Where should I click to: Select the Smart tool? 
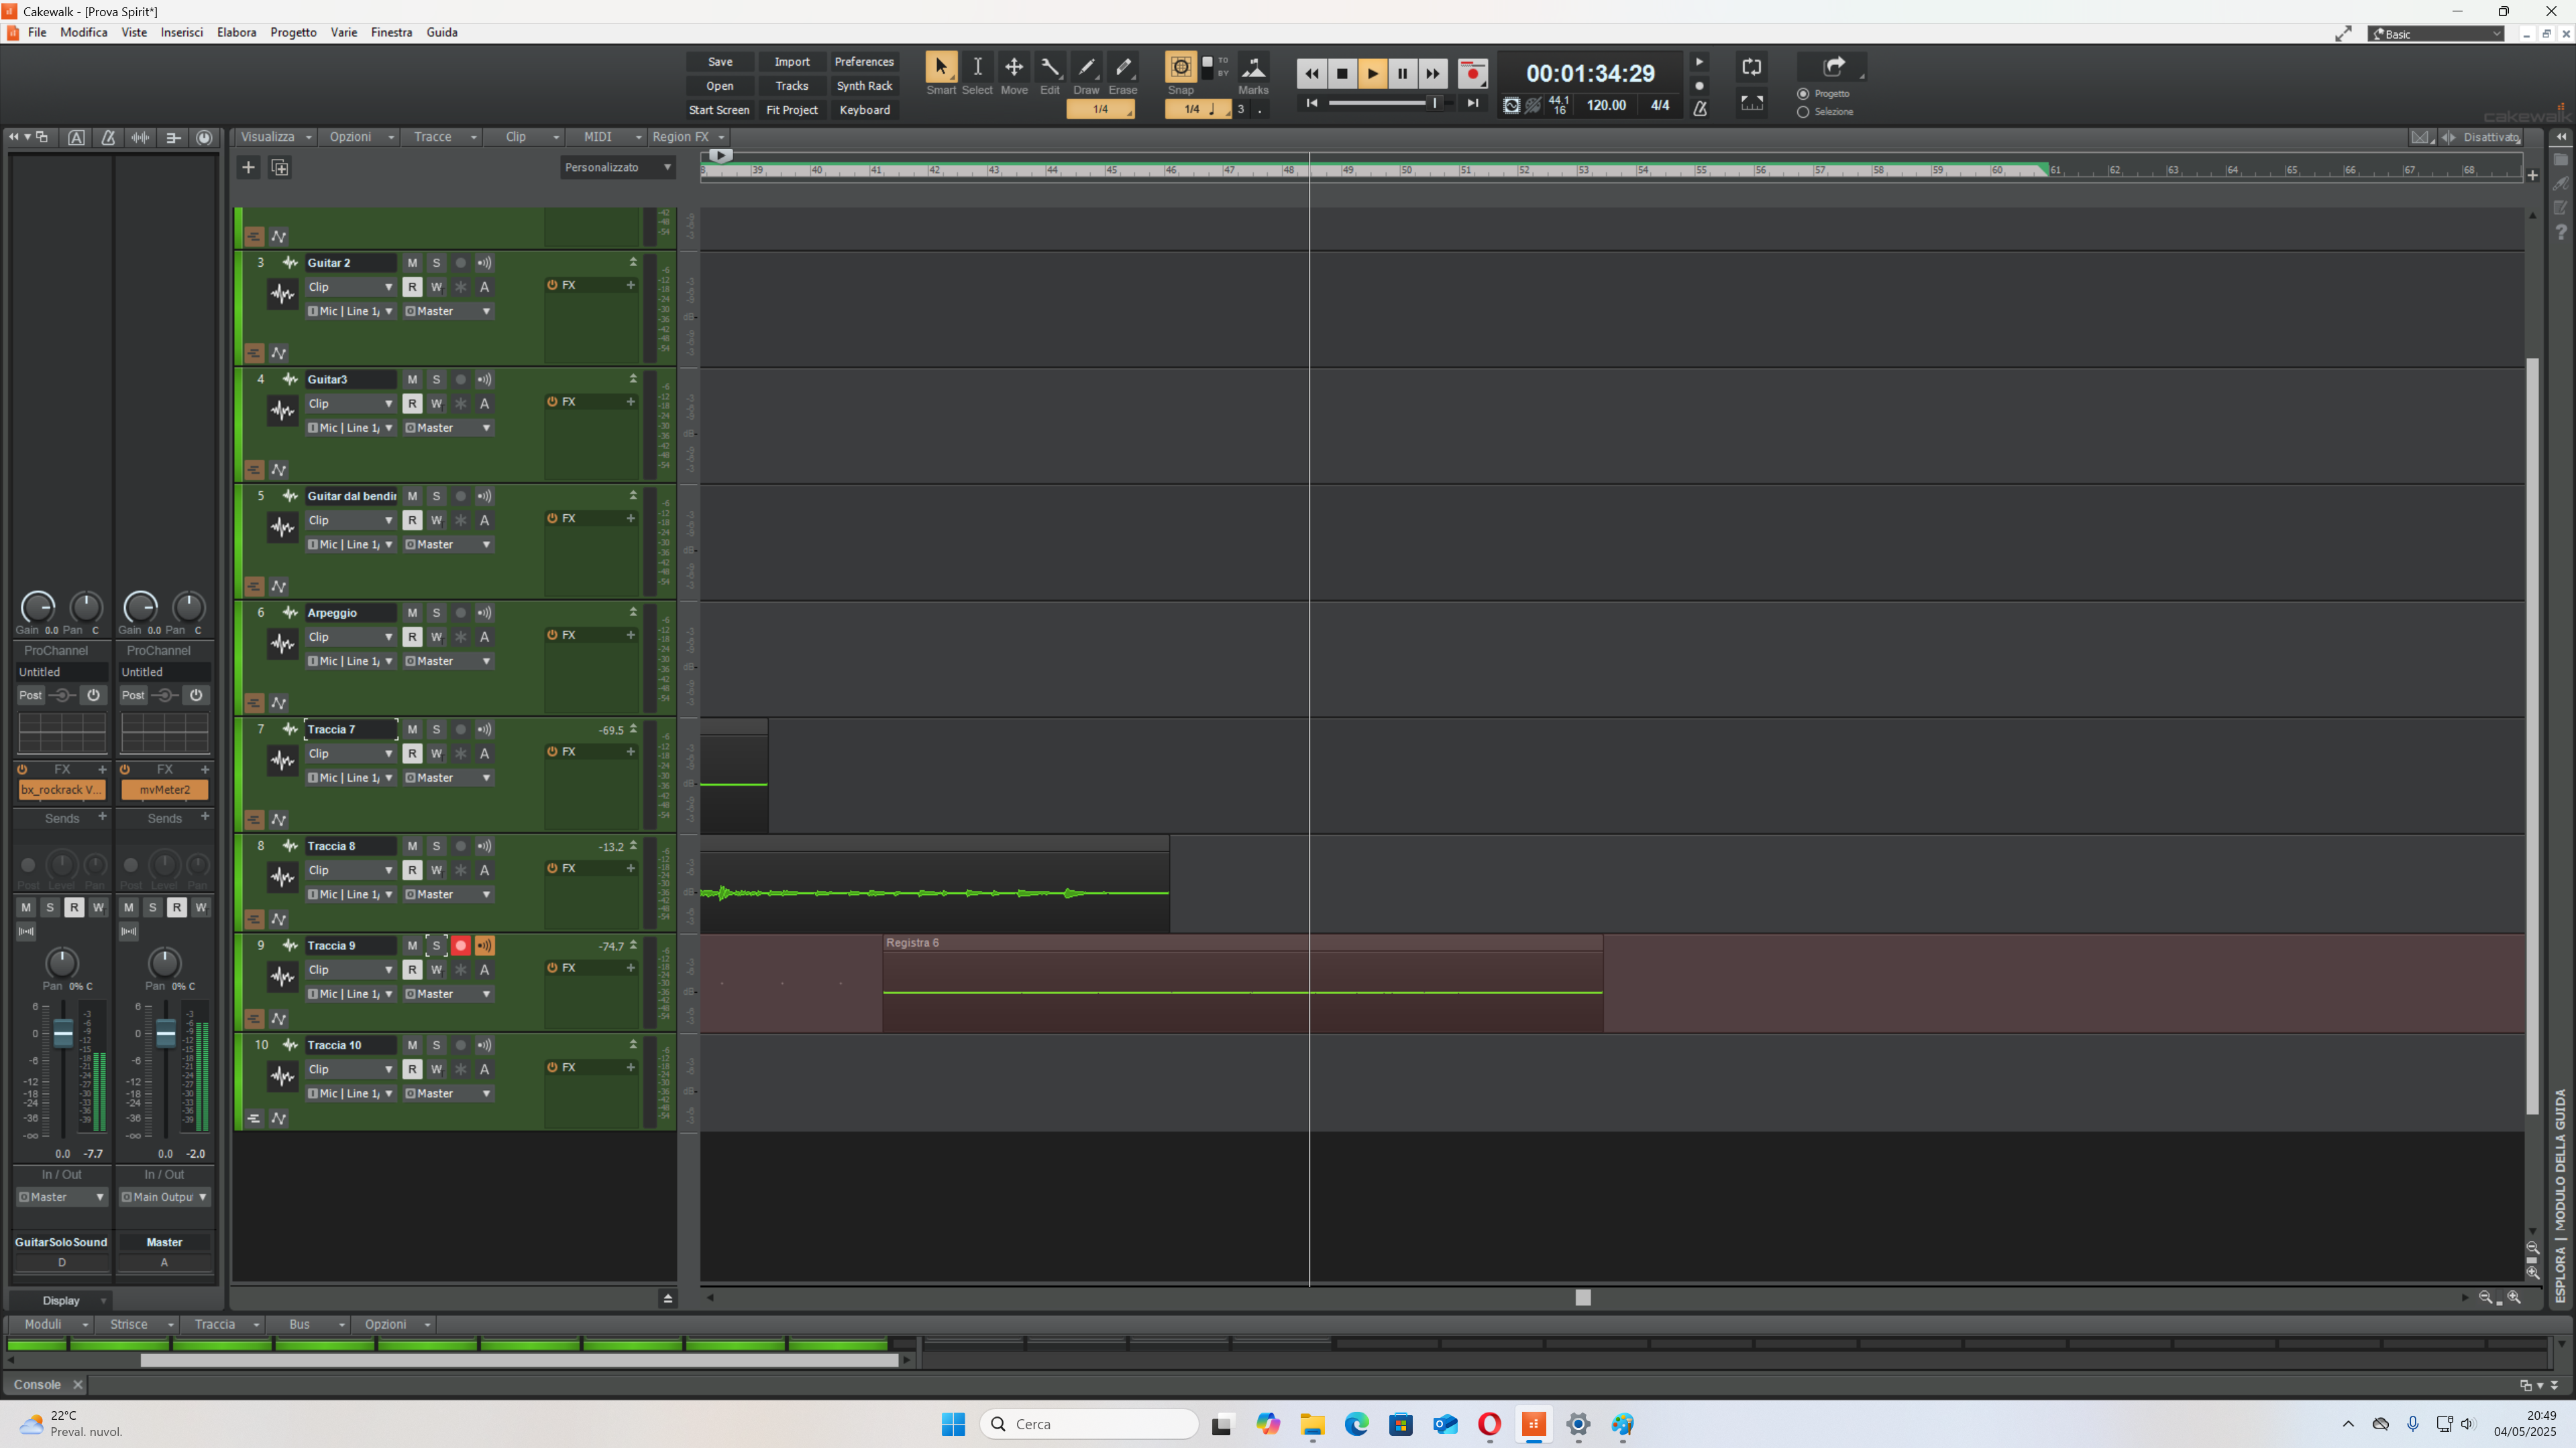point(940,67)
